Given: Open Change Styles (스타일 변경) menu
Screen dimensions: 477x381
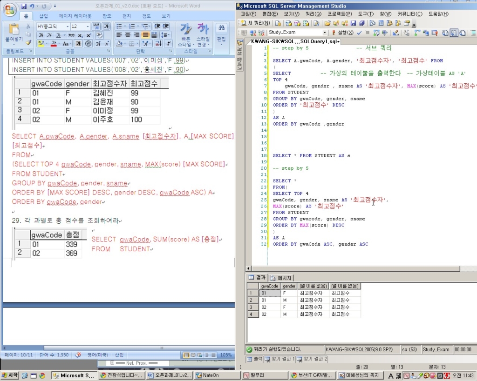Looking at the screenshot, I should [203, 35].
